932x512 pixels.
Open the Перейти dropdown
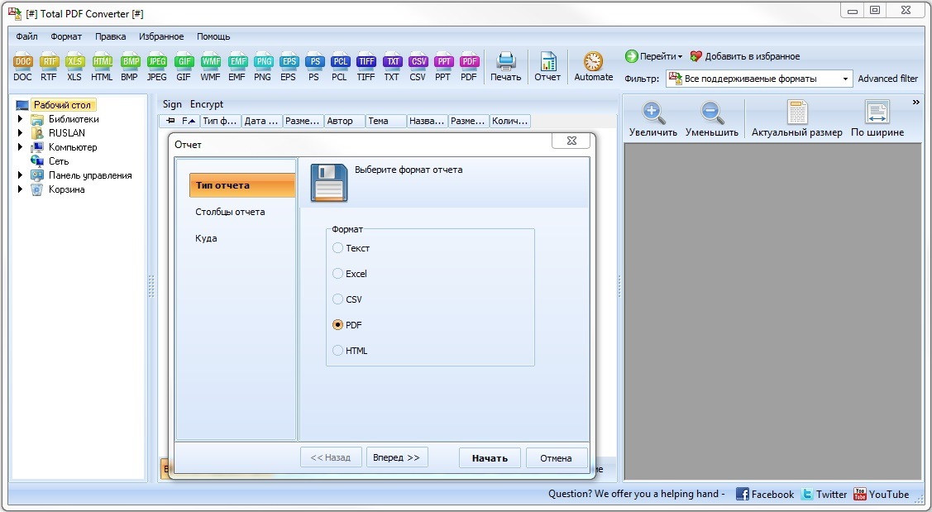click(x=653, y=56)
